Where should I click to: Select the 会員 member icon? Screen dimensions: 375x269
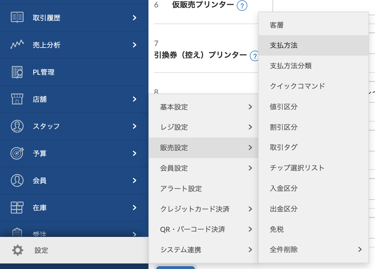tap(17, 180)
